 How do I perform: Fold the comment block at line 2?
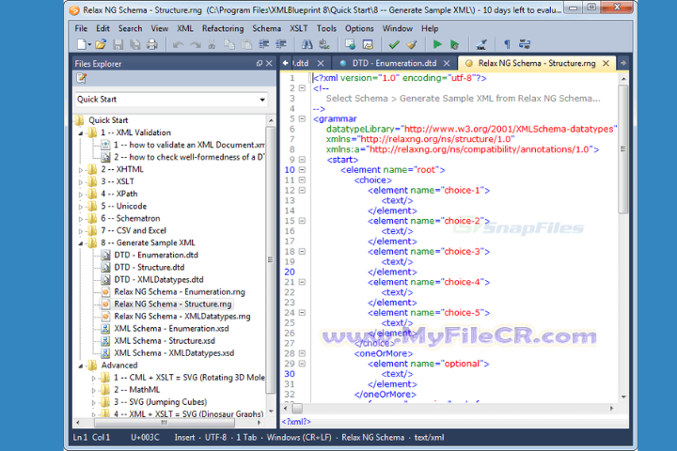pyautogui.click(x=302, y=88)
